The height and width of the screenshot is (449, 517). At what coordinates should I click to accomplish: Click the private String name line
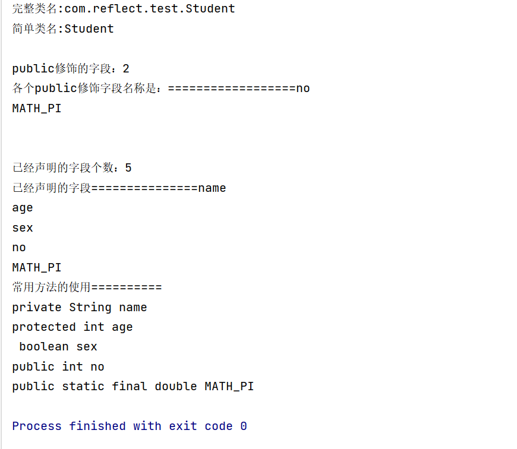point(80,308)
